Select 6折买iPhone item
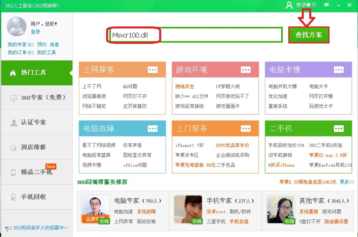This screenshot has height=237, width=358. (x=281, y=165)
